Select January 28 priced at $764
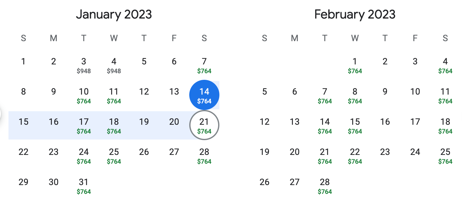Image resolution: width=462 pixels, height=208 pixels. [204, 156]
